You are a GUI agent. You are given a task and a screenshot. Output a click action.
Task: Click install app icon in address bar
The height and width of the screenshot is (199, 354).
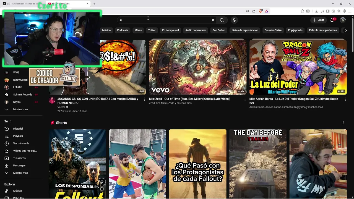248,11
